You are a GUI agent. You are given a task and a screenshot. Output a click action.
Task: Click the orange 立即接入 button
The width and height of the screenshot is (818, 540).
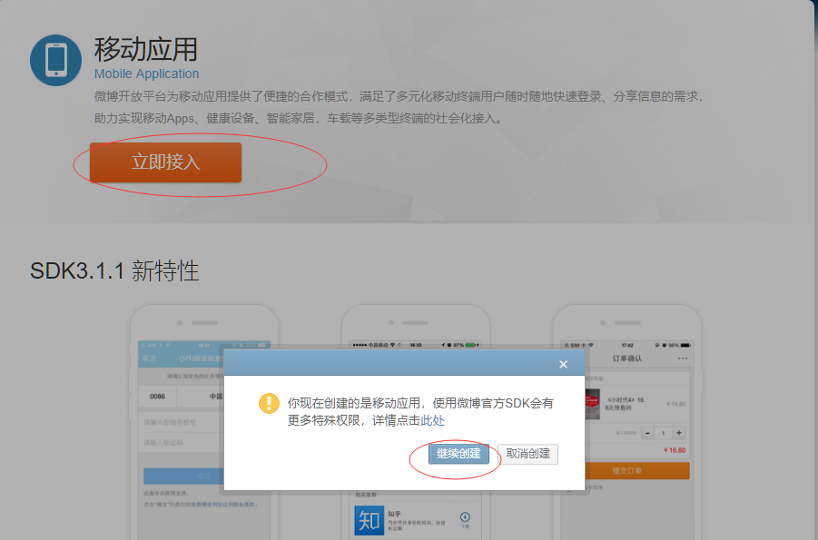click(x=165, y=162)
